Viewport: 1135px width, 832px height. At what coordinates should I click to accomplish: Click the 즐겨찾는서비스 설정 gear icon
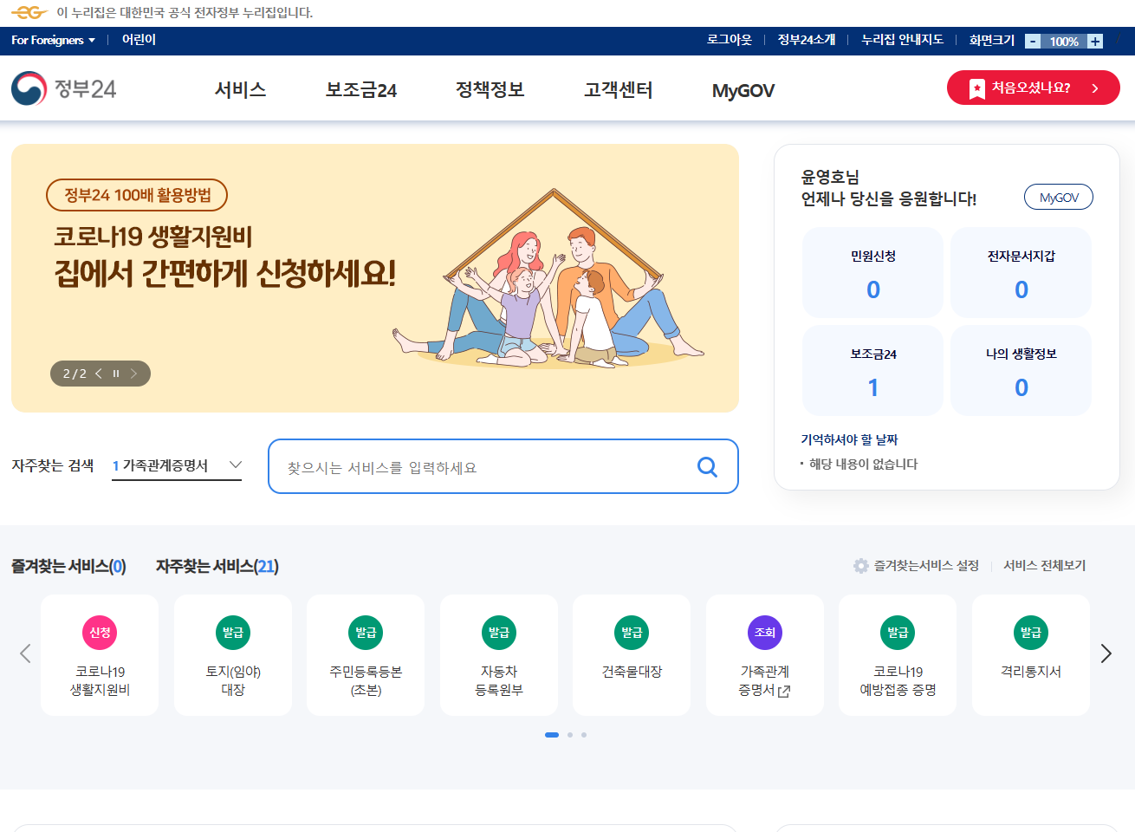(861, 566)
